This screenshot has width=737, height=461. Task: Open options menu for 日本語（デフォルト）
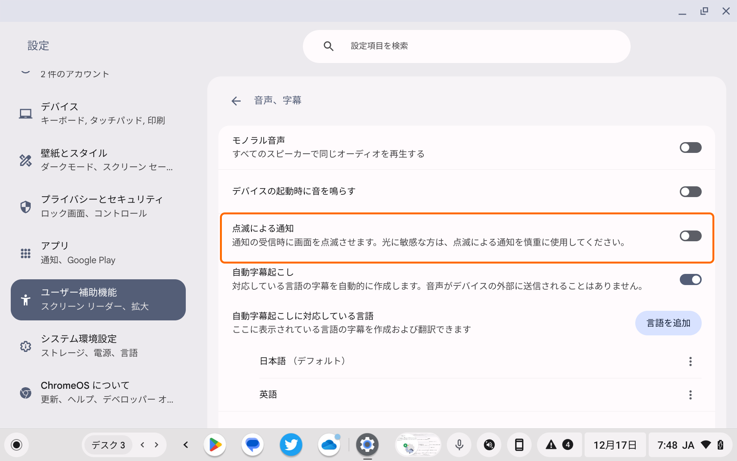click(x=690, y=361)
